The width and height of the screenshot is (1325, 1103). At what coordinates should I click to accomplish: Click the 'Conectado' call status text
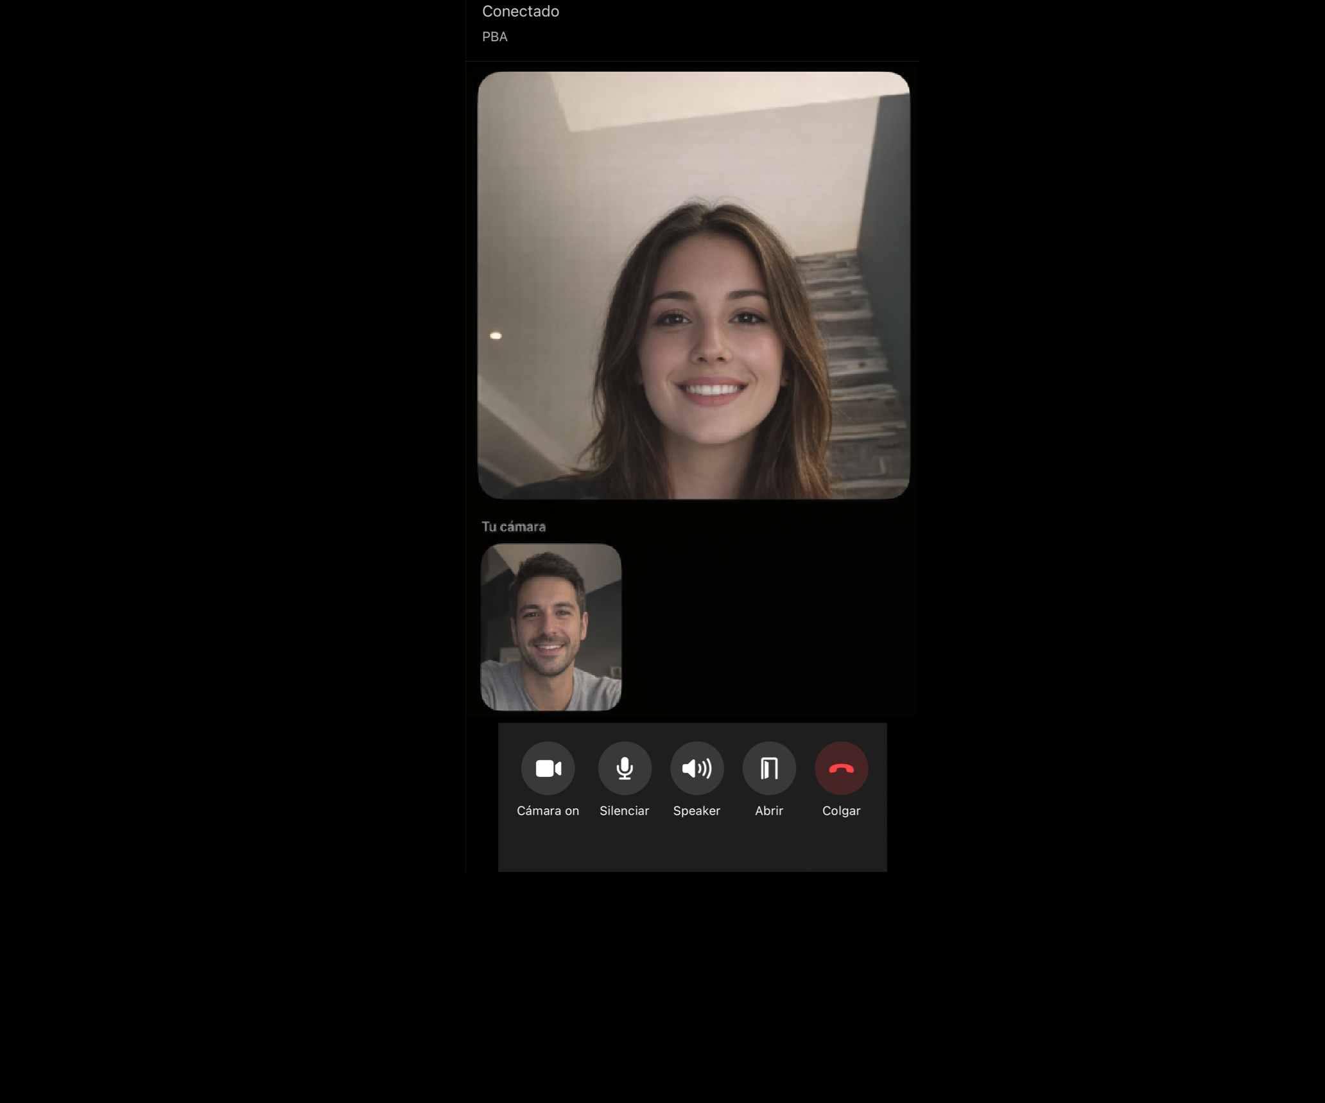tap(521, 12)
